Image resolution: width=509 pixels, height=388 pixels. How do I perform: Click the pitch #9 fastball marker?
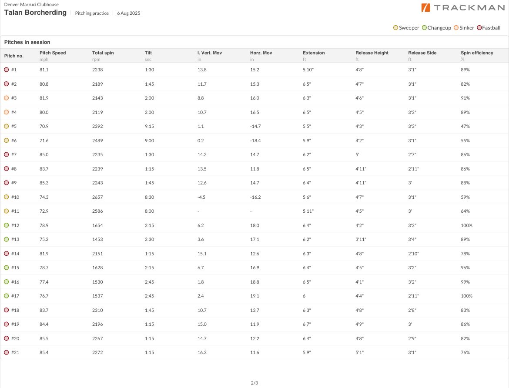click(6, 183)
